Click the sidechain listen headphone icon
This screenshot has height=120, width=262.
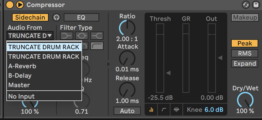pyautogui.click(x=57, y=17)
